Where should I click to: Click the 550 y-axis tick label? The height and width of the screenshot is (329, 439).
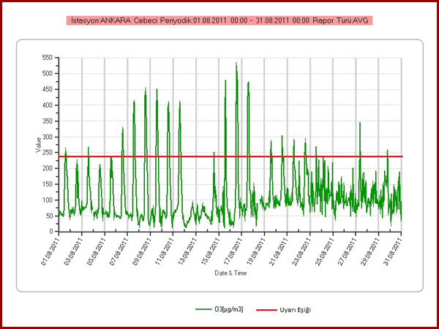pyautogui.click(x=48, y=58)
